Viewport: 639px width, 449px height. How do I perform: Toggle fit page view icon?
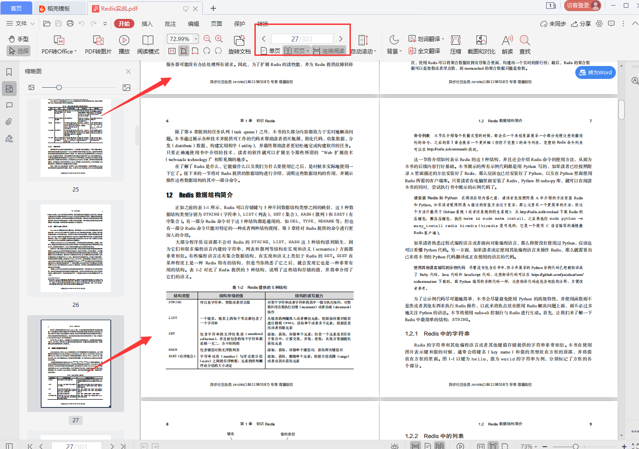[184, 51]
